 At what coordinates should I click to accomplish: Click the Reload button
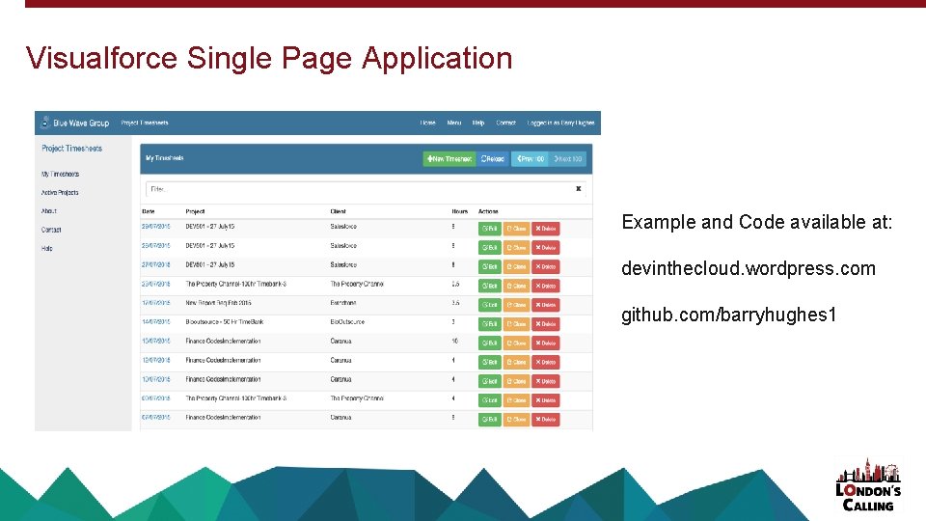point(493,159)
